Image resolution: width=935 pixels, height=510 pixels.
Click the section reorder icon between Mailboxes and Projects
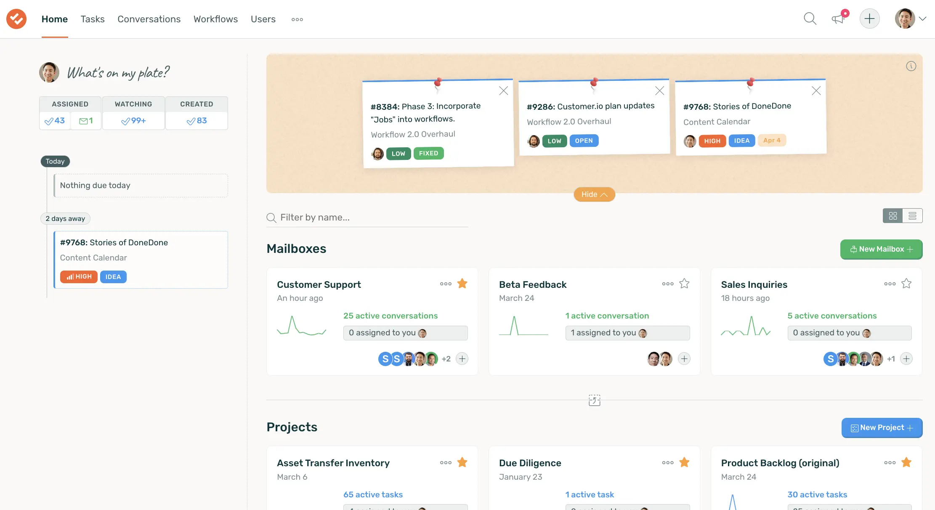coord(594,400)
